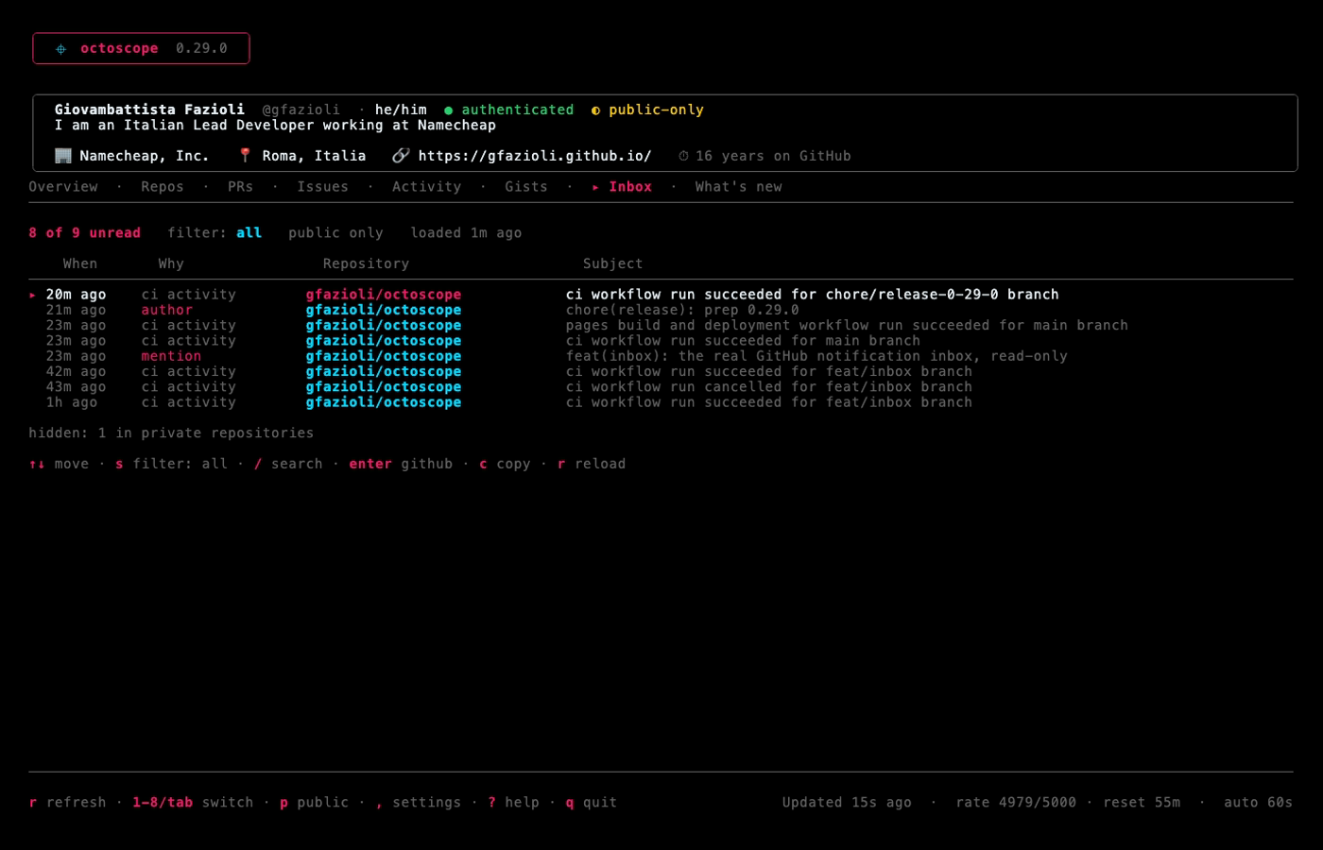Click the gfazioli/octoscope repo in the first row

(384, 295)
